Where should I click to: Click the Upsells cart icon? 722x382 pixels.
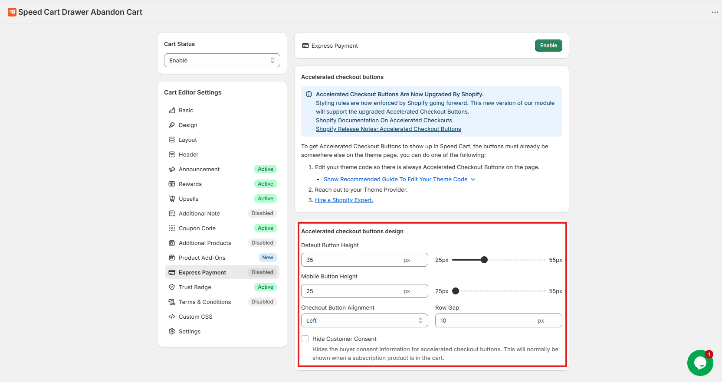[x=172, y=199]
